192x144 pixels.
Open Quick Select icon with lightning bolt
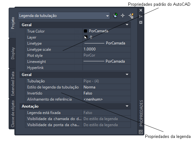[131, 16]
